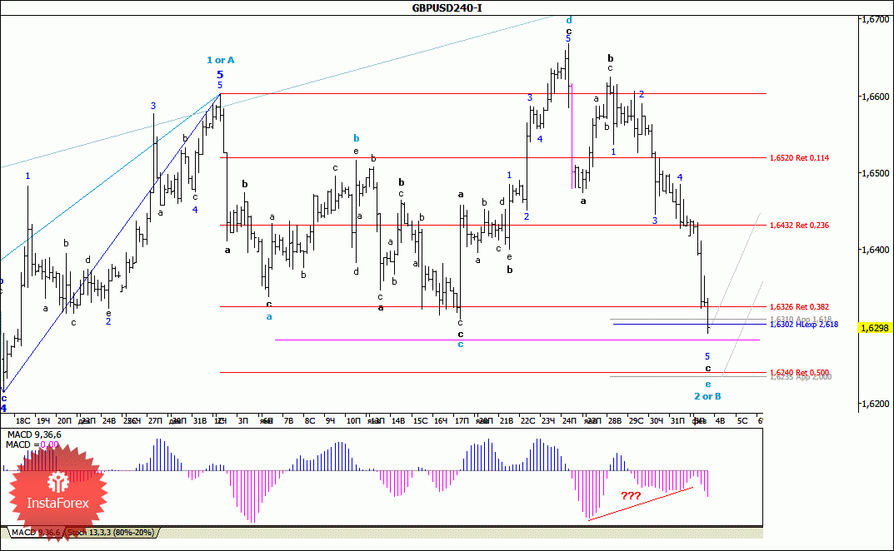
Task: Click the magenta horizontal support line
Action: [x=517, y=340]
